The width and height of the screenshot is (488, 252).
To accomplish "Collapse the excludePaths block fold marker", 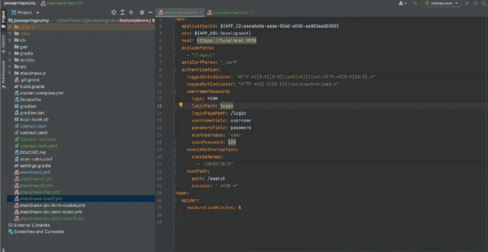I will (x=174, y=48).
